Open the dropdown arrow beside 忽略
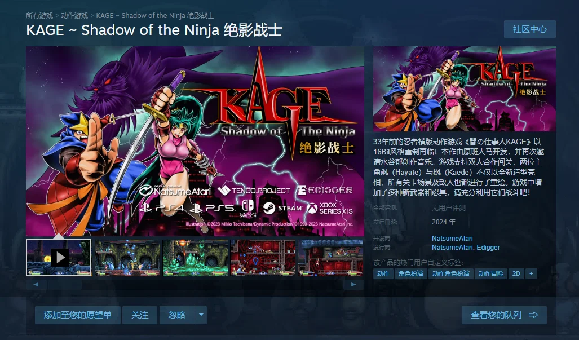The width and height of the screenshot is (579, 340). tap(201, 315)
